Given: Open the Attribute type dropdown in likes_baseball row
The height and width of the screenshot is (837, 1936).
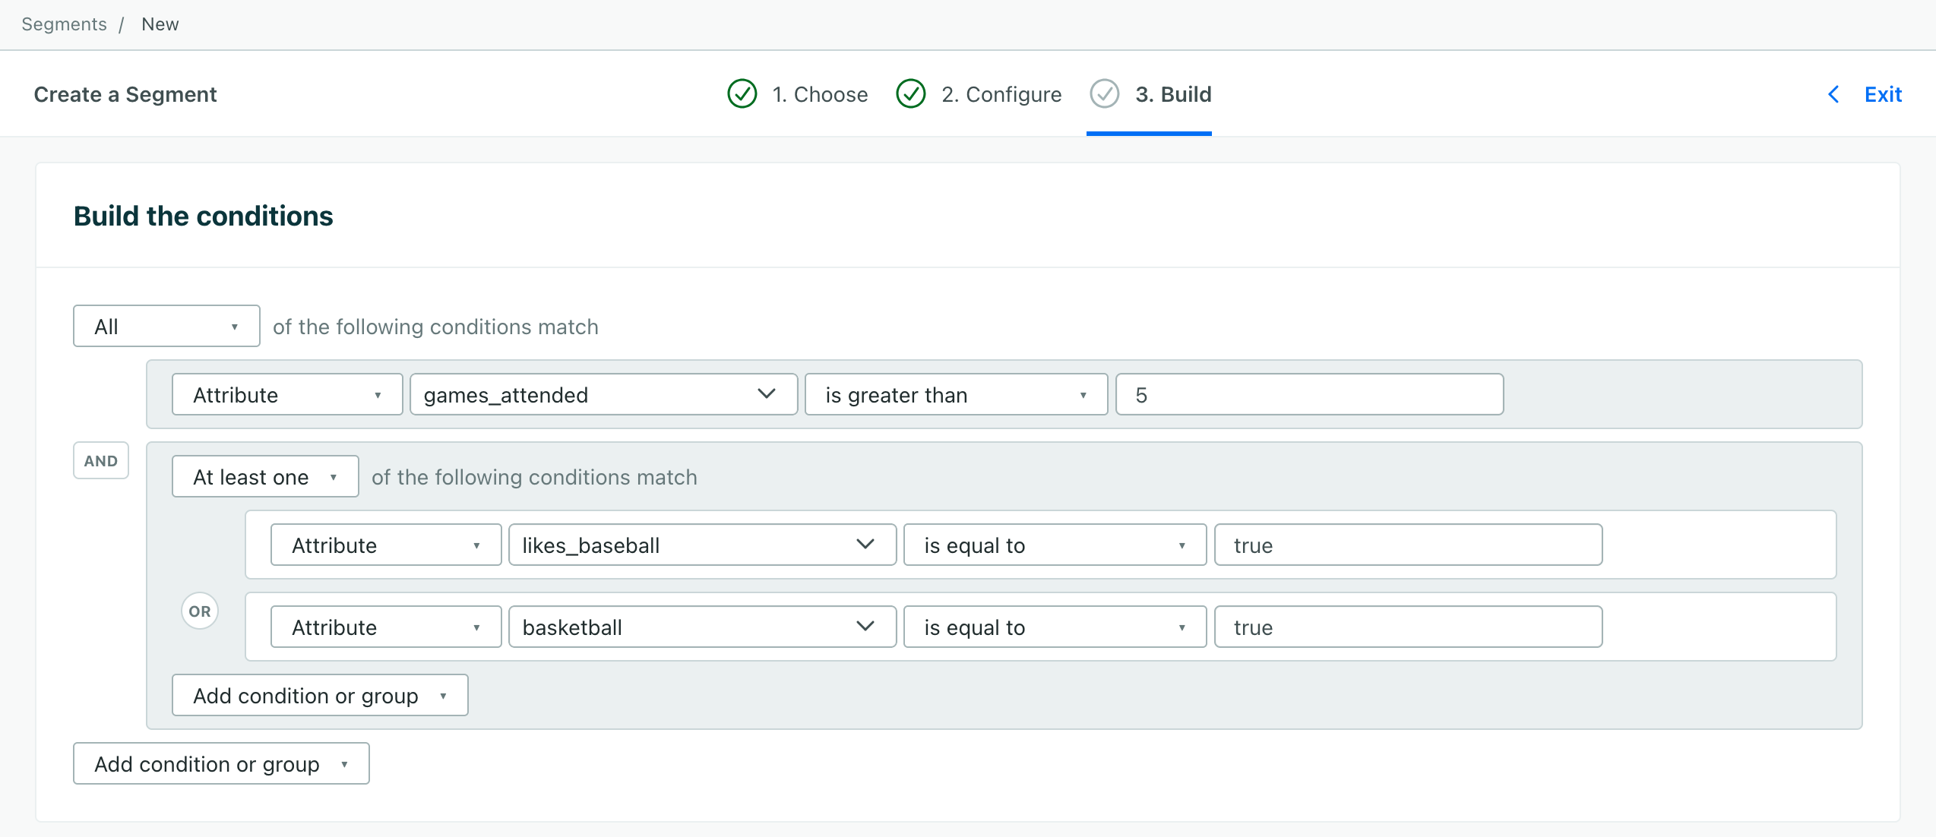Looking at the screenshot, I should click(386, 545).
